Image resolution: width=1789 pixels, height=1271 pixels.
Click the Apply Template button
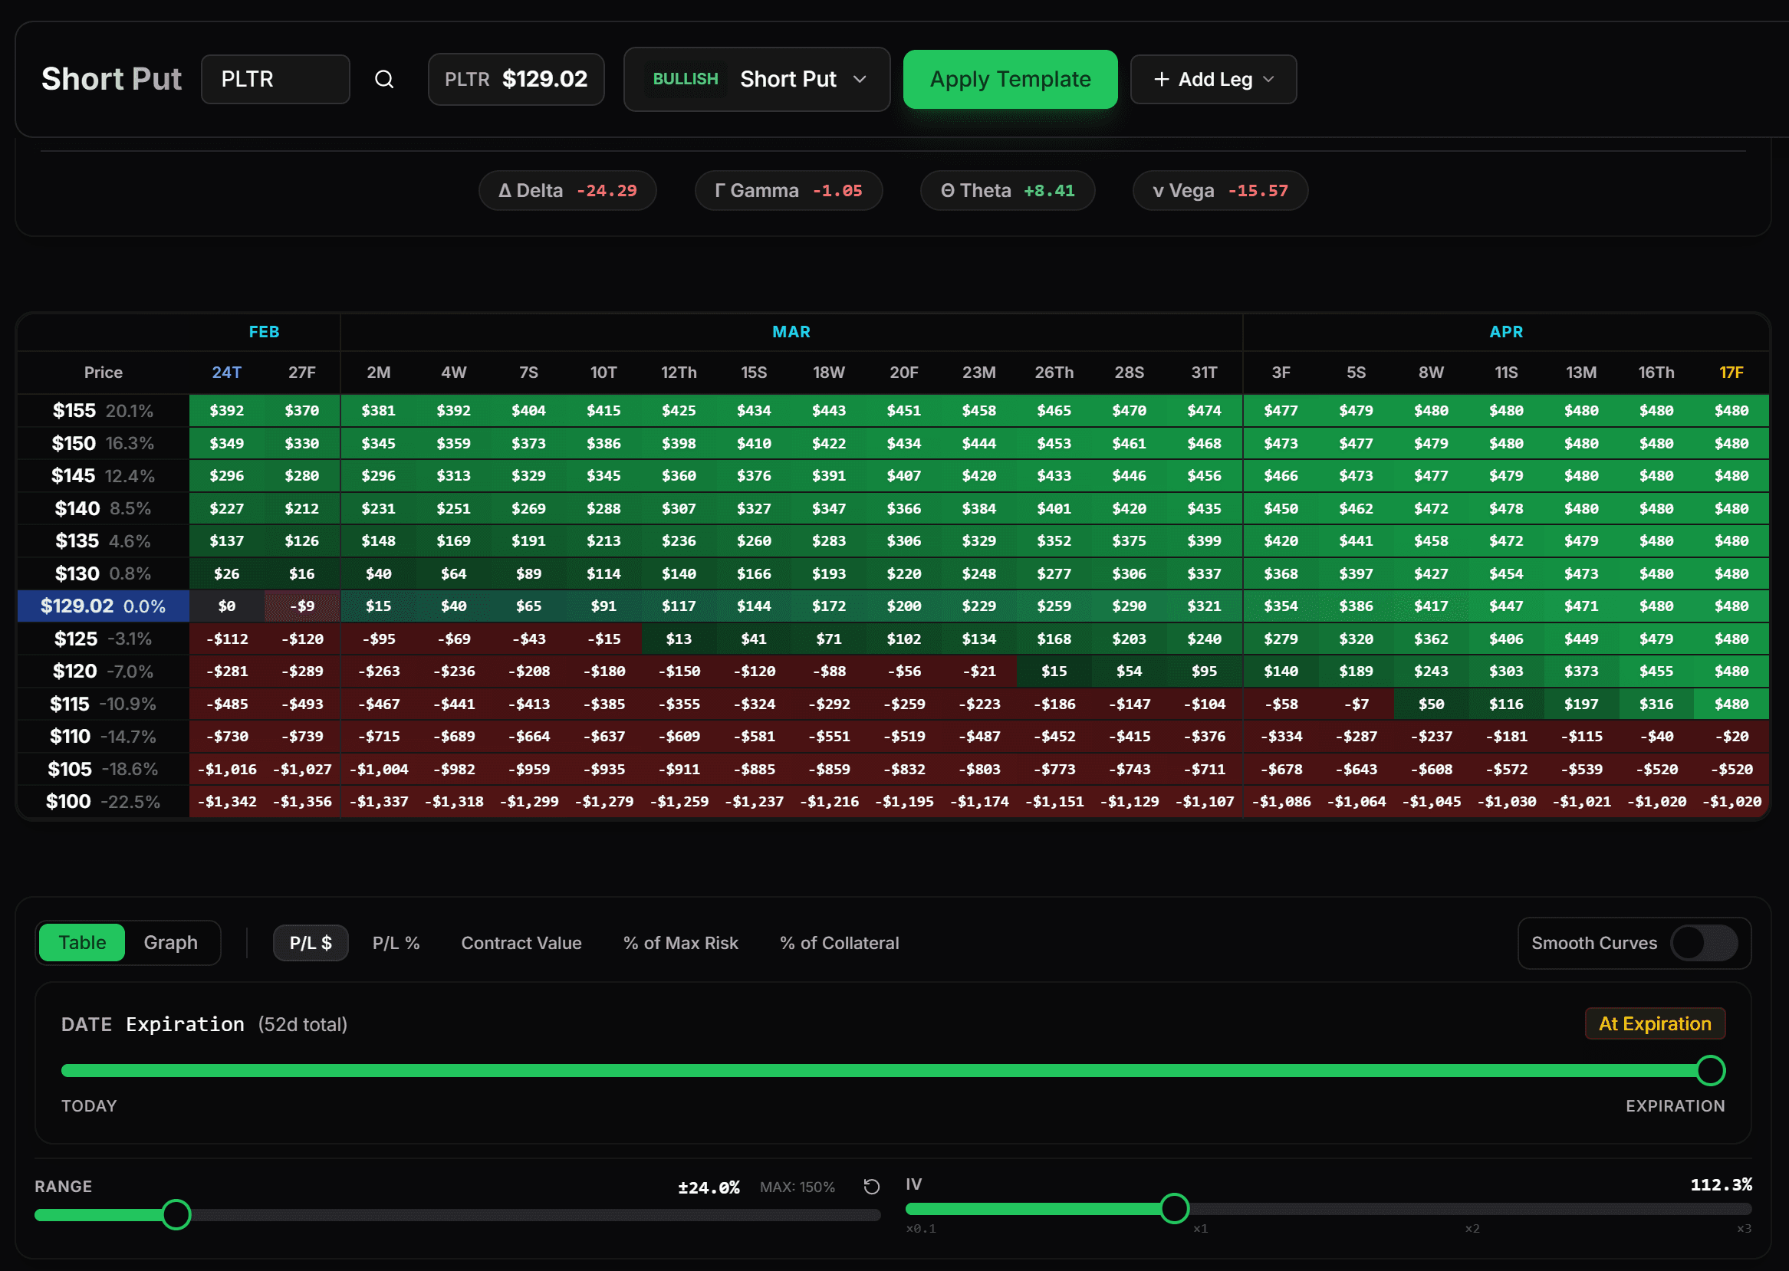pos(1010,79)
